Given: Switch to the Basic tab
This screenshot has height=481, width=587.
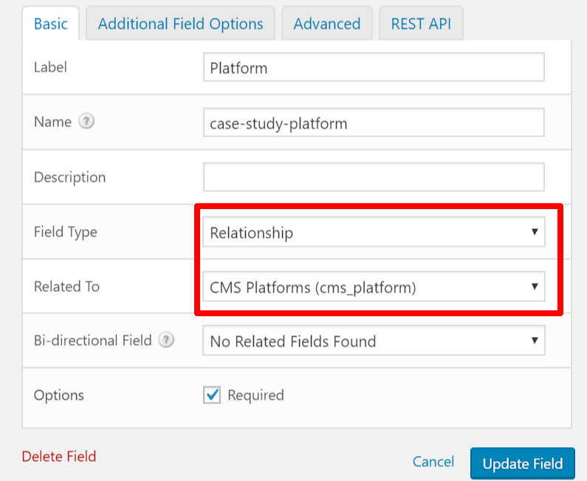Looking at the screenshot, I should click(x=51, y=24).
